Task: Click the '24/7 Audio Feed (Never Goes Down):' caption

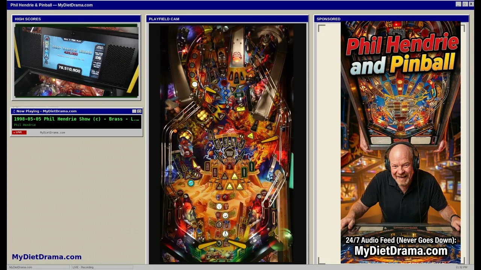Action: 401,240
